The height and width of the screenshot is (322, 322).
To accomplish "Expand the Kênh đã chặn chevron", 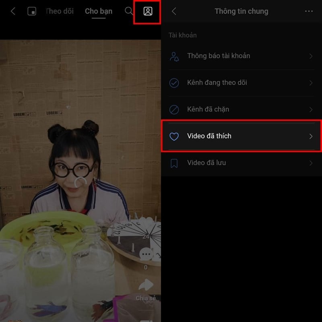I will point(311,109).
